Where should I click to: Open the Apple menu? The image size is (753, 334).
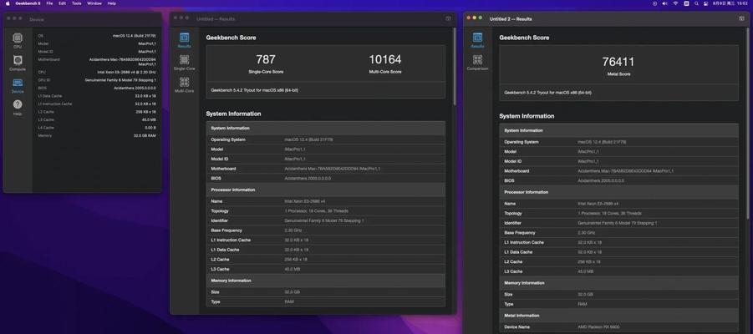(x=8, y=3)
